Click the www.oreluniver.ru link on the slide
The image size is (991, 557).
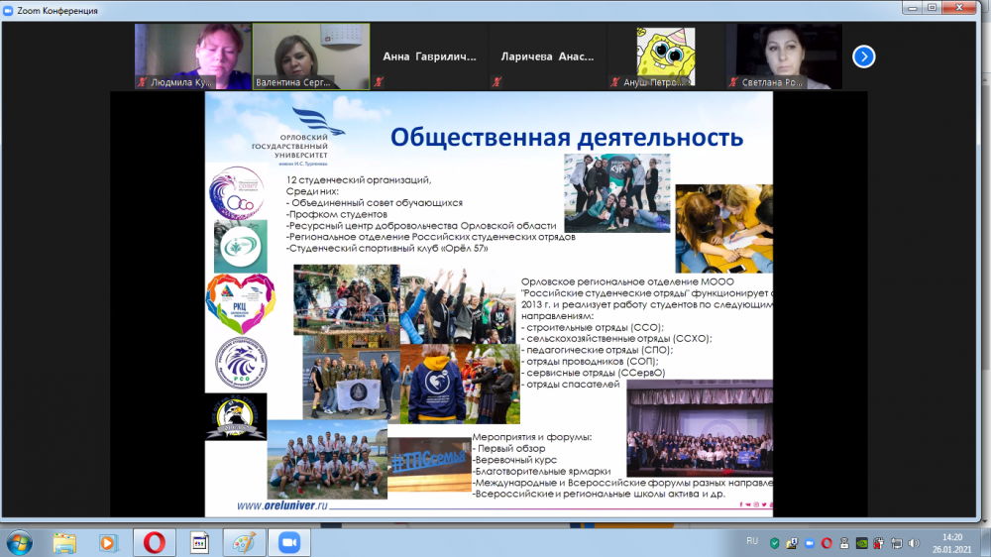pyautogui.click(x=280, y=505)
